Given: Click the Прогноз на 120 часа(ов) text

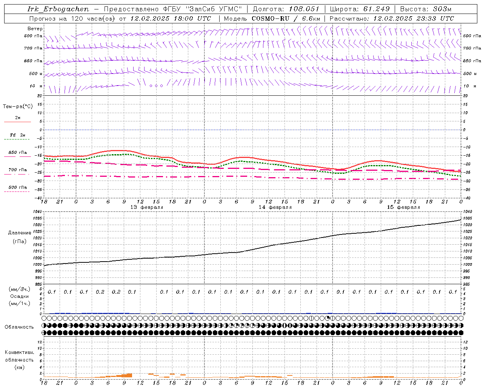Looking at the screenshot, I should tap(73, 18).
